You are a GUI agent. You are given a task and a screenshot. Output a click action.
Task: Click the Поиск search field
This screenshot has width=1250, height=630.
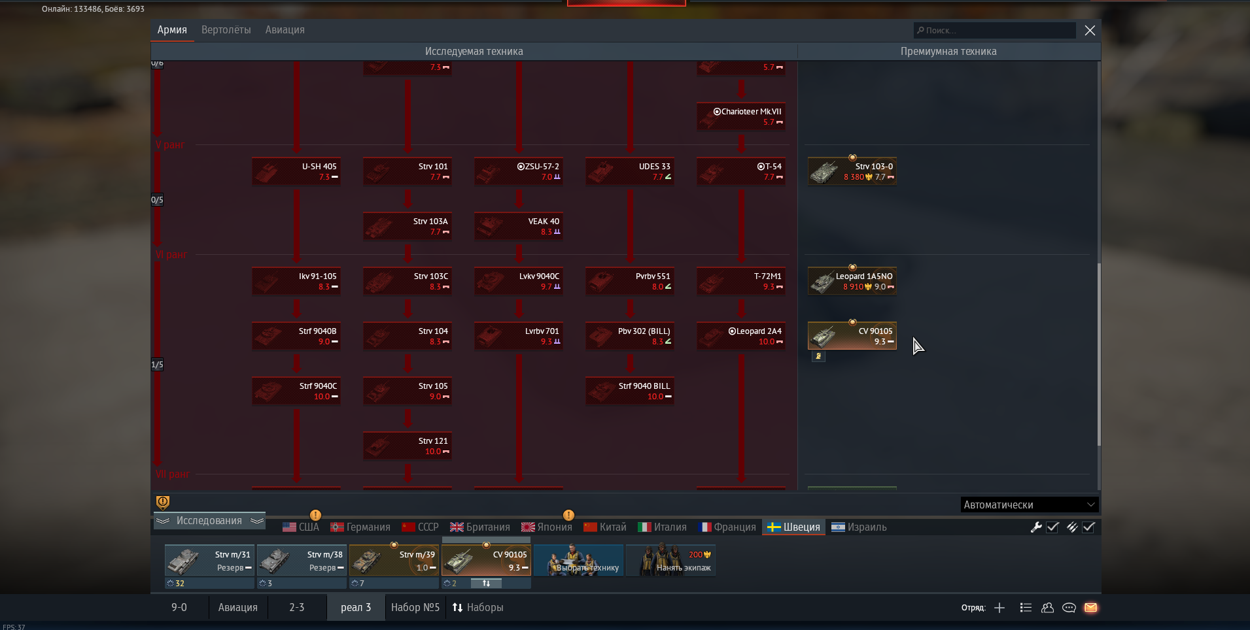tap(994, 30)
